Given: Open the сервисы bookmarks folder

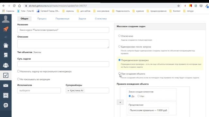Looking at the screenshot, I should point(68,11).
